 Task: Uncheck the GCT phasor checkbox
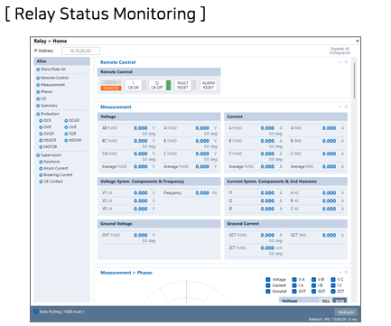[x=313, y=292]
